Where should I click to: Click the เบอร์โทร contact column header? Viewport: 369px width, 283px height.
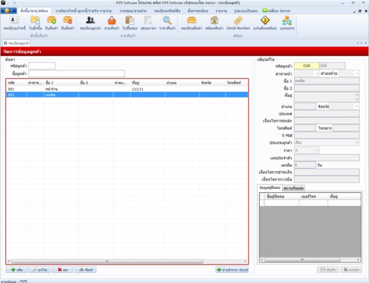click(x=313, y=196)
